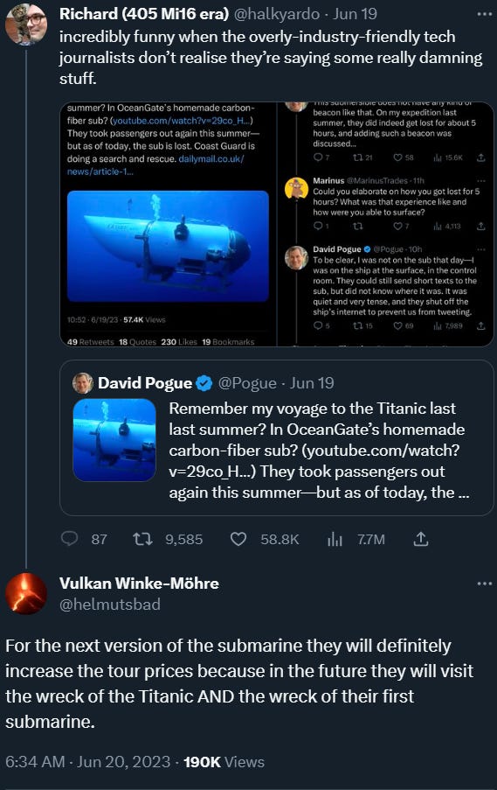The height and width of the screenshot is (790, 497).
Task: Open more options on Vulkan Winke-Möhre's tweet
Action: tap(484, 584)
